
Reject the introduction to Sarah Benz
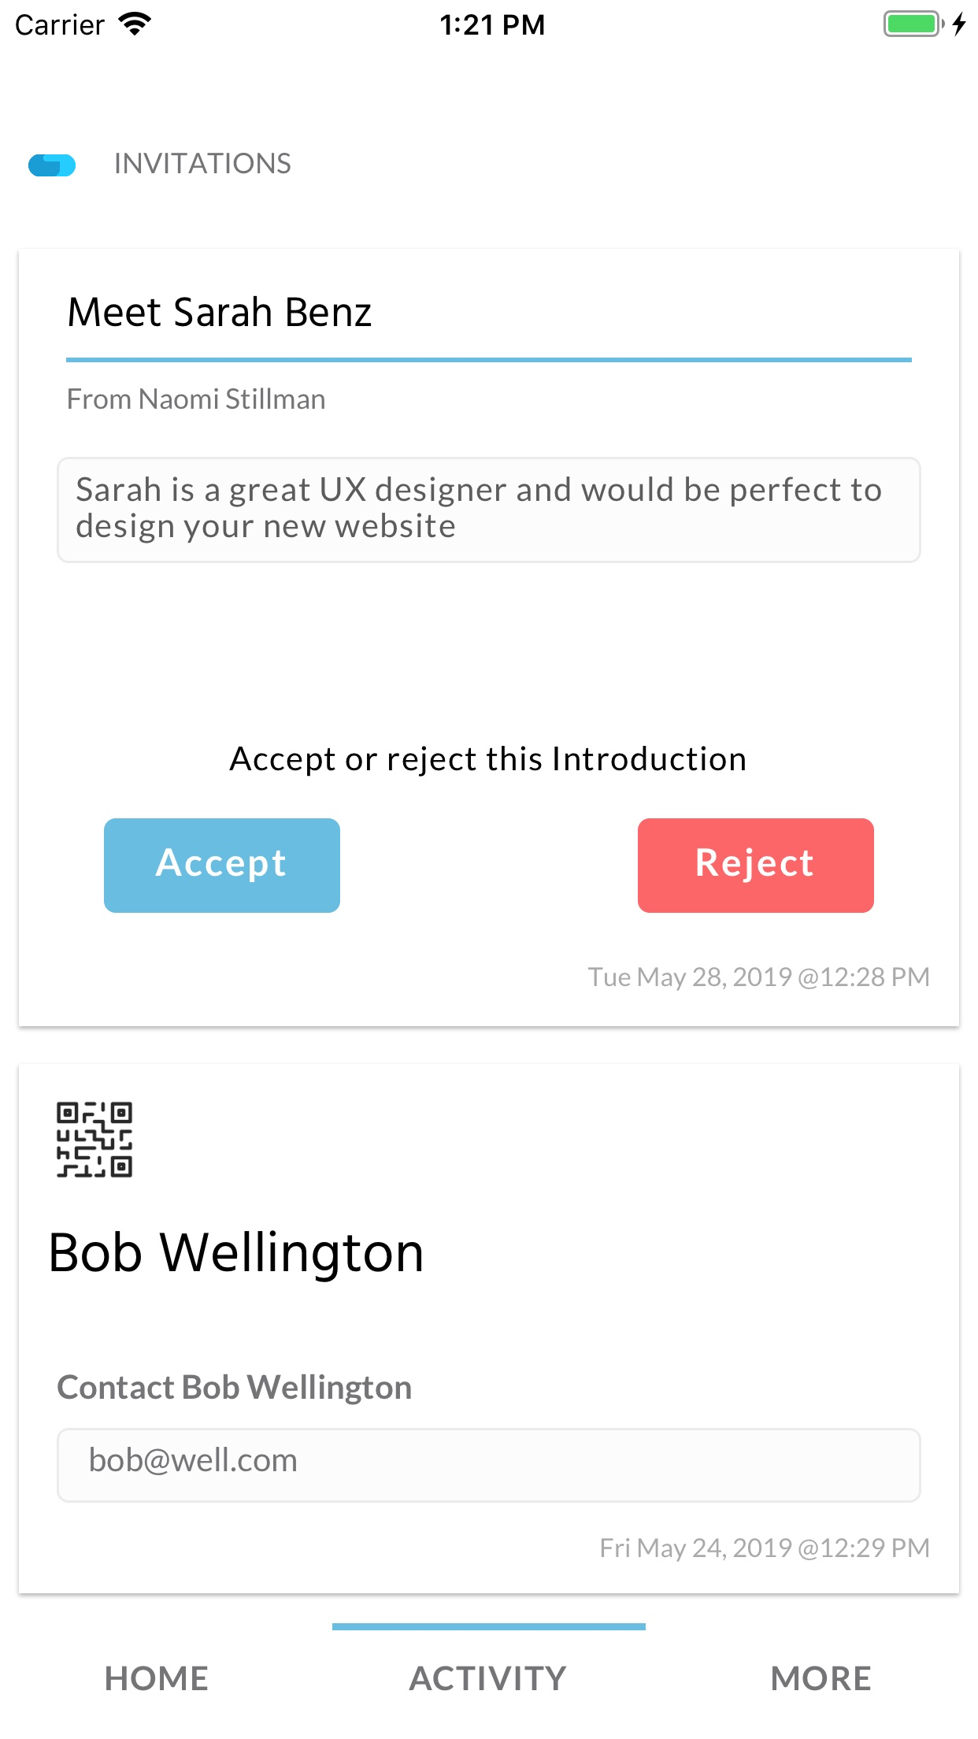(x=755, y=865)
